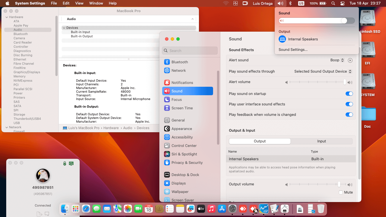The height and width of the screenshot is (217, 386).
Task: Launch Safari from the Dock
Action: (86, 209)
